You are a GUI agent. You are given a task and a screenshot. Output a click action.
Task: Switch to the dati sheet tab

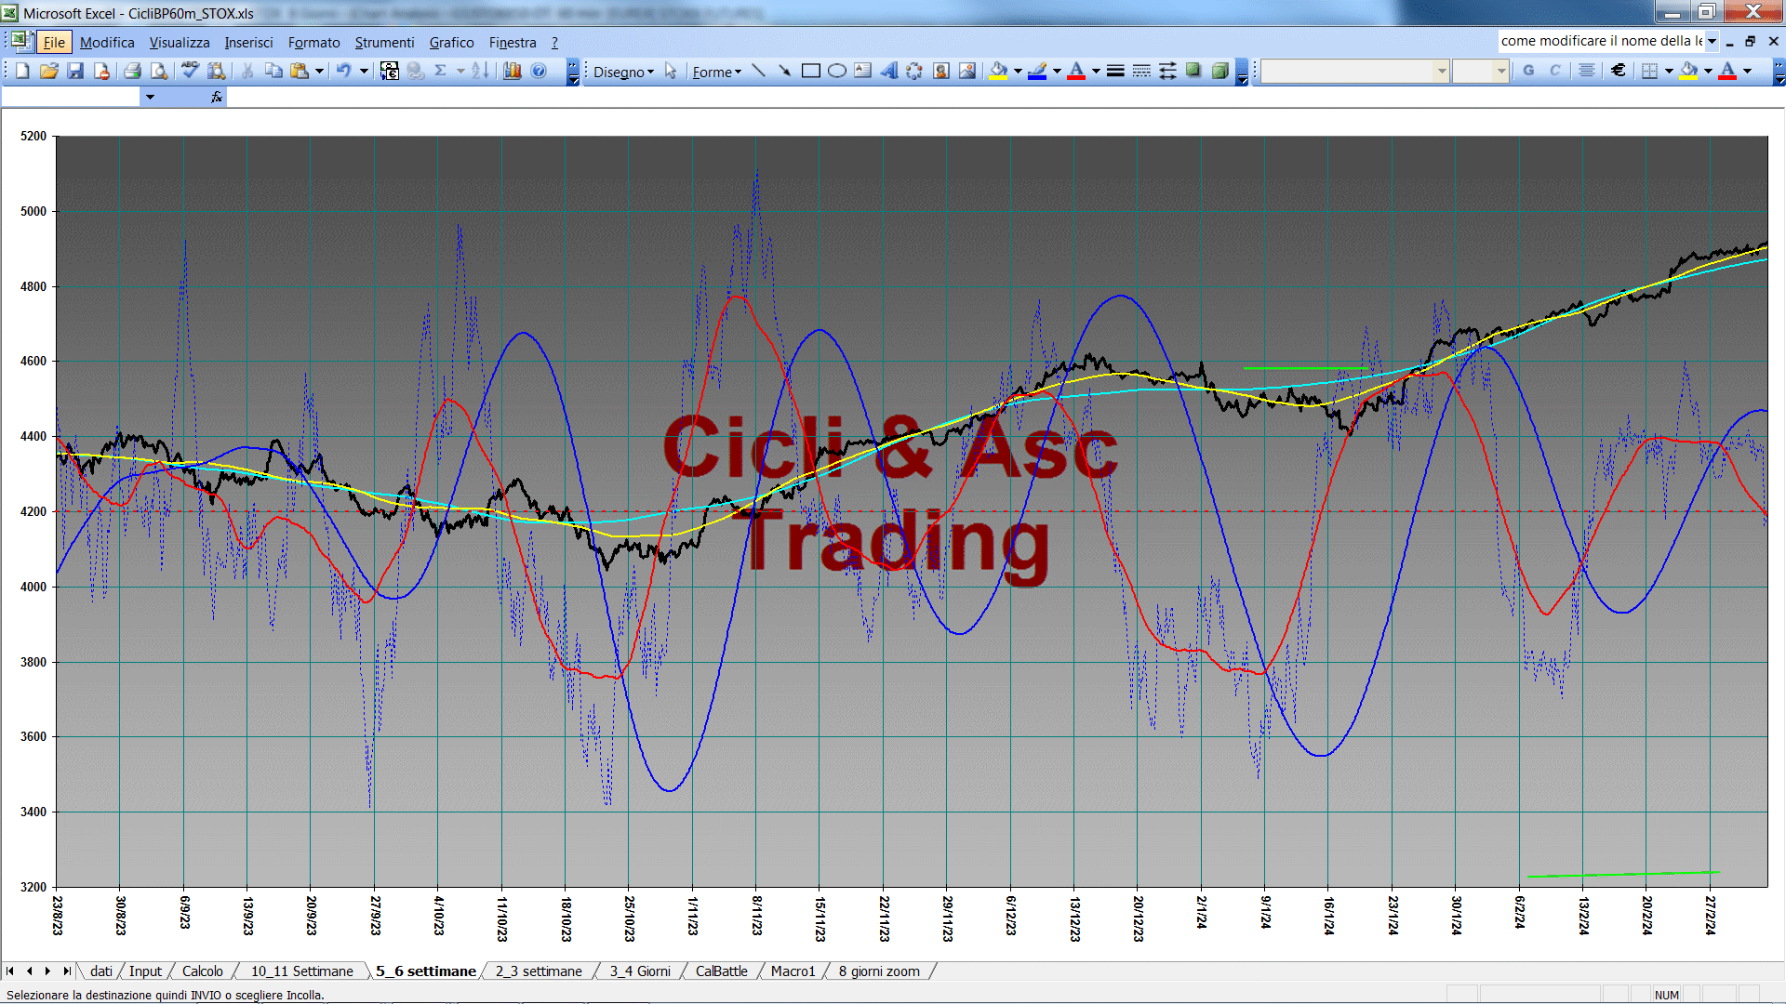point(101,971)
